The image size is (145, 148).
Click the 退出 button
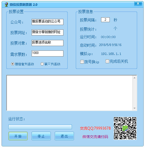[64, 136]
